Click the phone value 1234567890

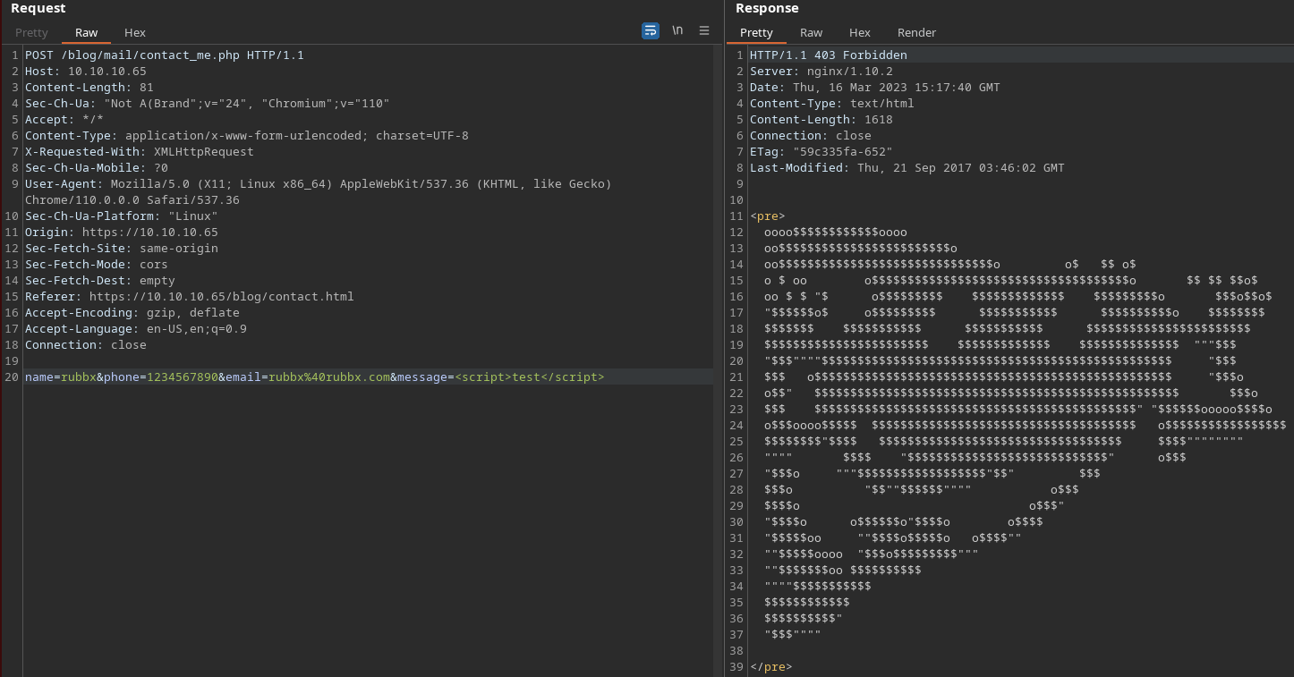point(183,377)
